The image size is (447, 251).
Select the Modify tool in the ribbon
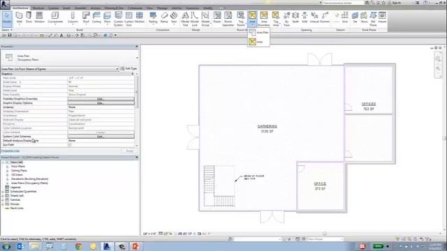point(7,18)
